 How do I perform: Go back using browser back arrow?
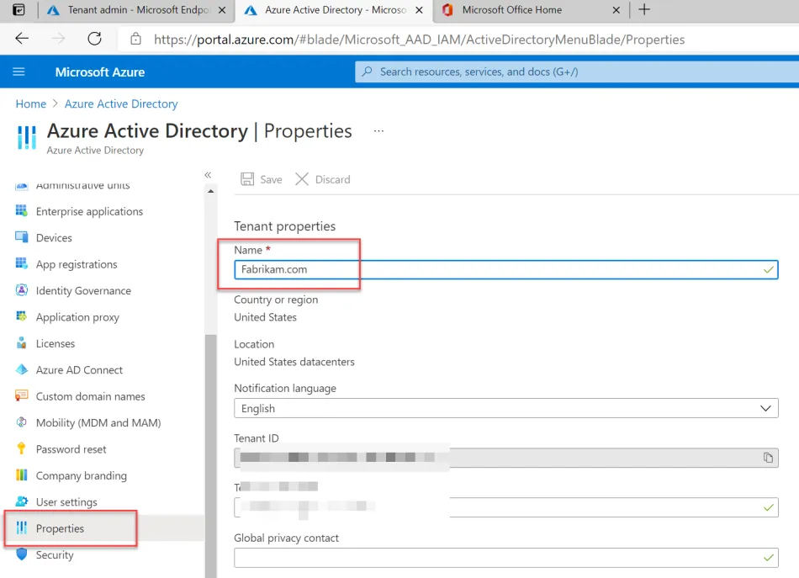(x=22, y=39)
